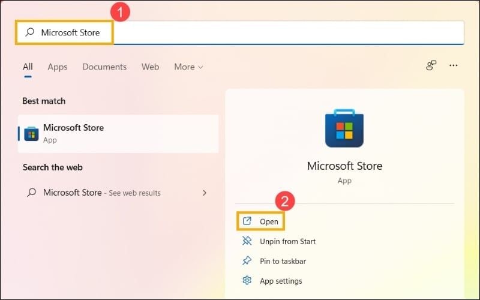This screenshot has width=480, height=300.
Task: Click the Best match heading text
Action: [44, 101]
